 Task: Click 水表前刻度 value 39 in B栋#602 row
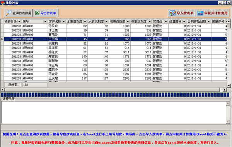coord(85,30)
